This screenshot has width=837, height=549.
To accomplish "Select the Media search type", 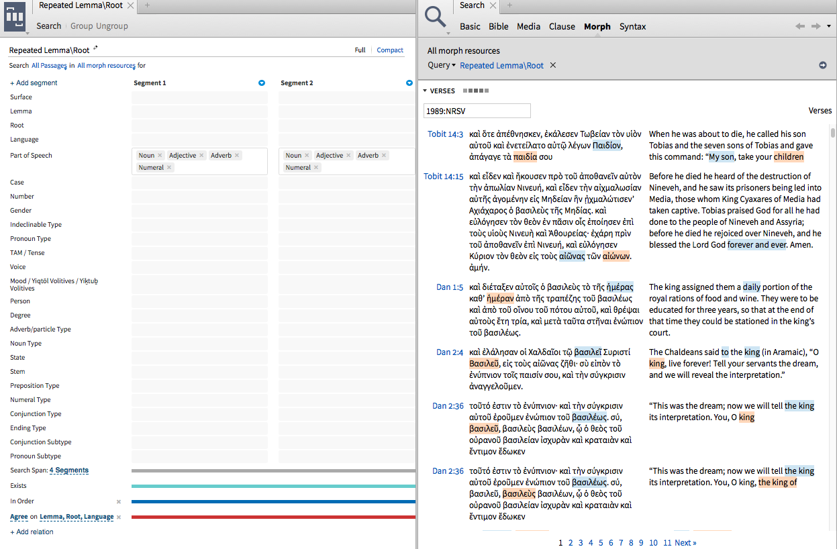I will click(528, 26).
